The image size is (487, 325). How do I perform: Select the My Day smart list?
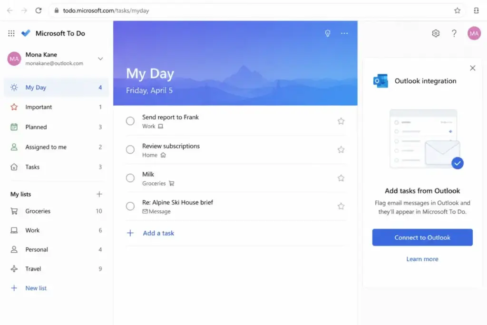click(56, 87)
